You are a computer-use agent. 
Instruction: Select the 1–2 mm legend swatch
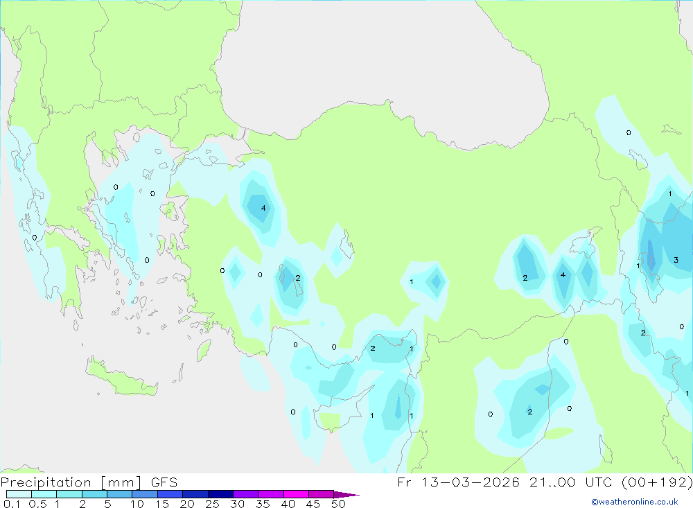[x=69, y=494]
